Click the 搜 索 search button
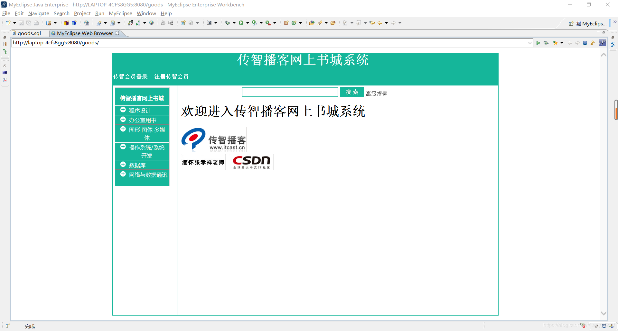This screenshot has width=618, height=331. [x=352, y=92]
